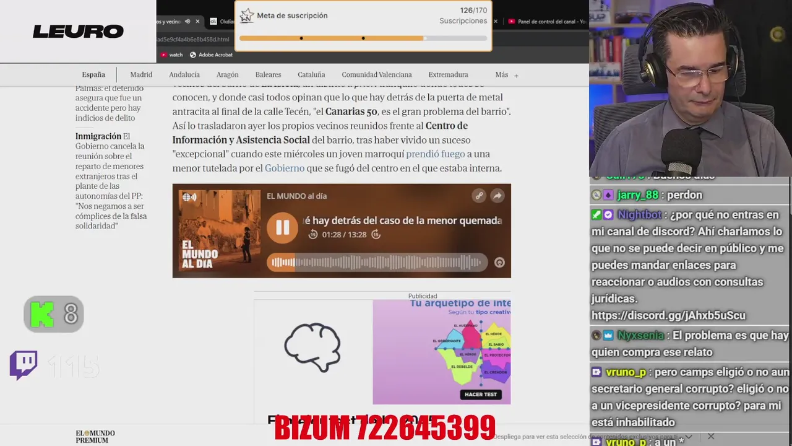
Task: Click the badge beside Nyxsenia
Action: pos(608,335)
